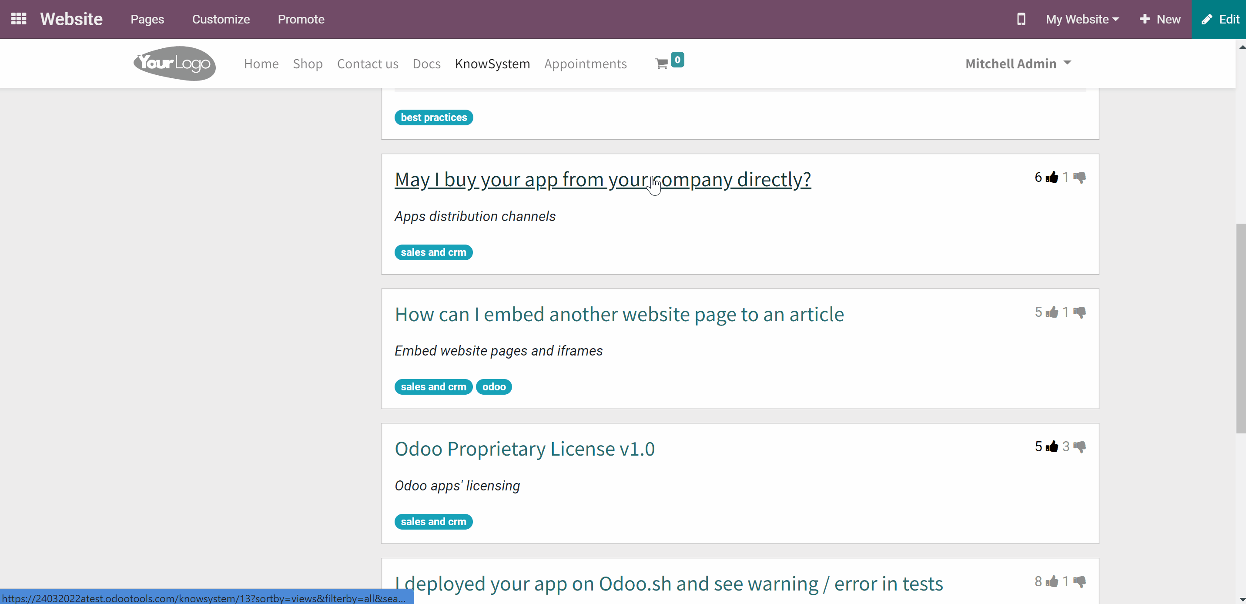The height and width of the screenshot is (604, 1246).
Task: Open the Promote menu
Action: pyautogui.click(x=301, y=19)
